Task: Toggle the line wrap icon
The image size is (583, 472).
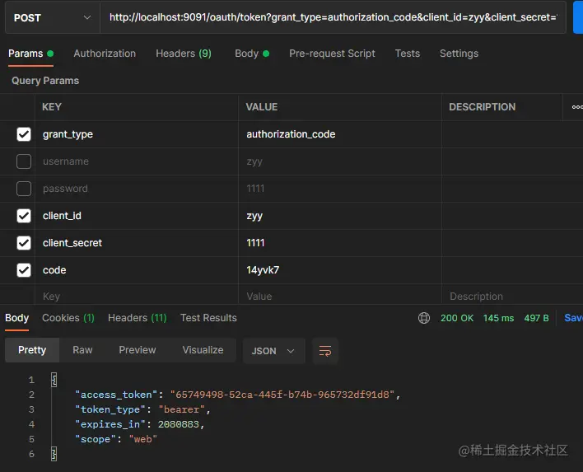Action: pyautogui.click(x=325, y=351)
